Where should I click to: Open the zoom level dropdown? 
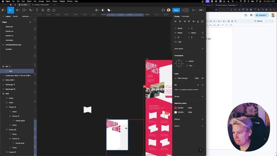(x=201, y=10)
